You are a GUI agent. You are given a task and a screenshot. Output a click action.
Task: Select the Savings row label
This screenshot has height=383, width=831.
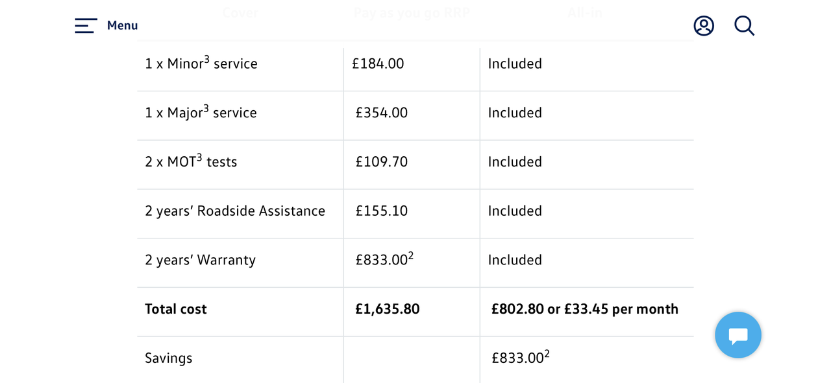(169, 358)
